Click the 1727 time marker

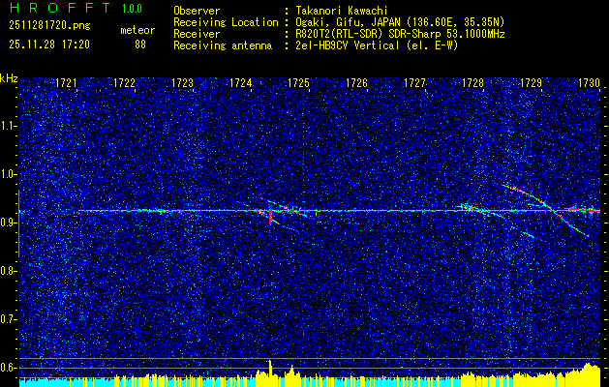pyautogui.click(x=414, y=82)
